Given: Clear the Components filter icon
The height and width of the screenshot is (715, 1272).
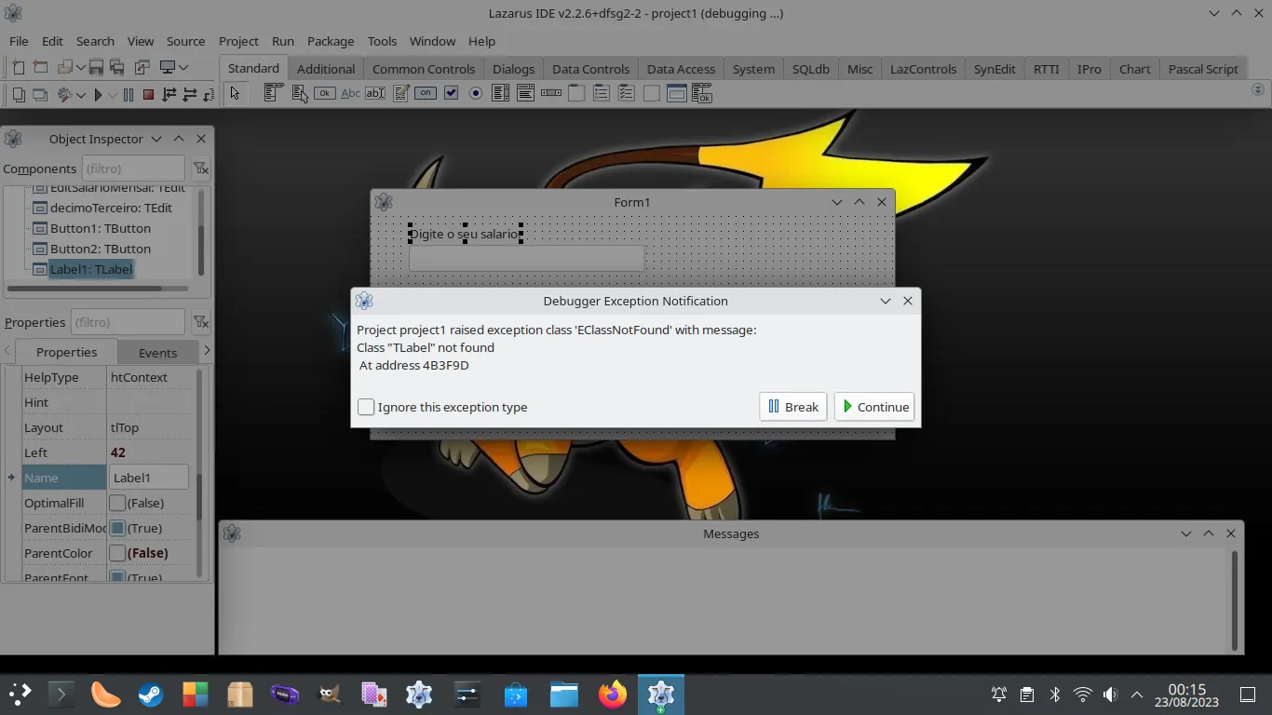Looking at the screenshot, I should [x=200, y=169].
